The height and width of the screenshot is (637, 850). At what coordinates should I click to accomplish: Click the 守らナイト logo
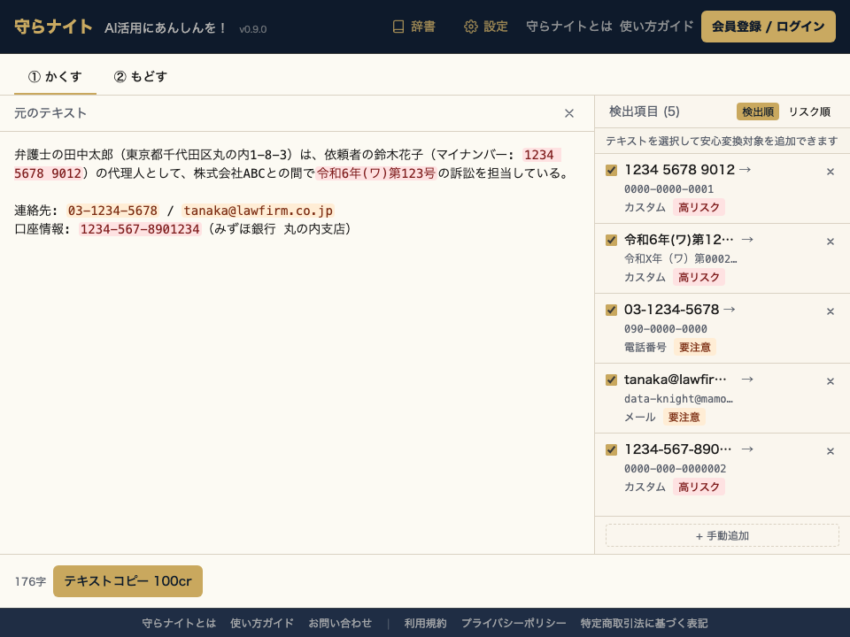pyautogui.click(x=53, y=27)
